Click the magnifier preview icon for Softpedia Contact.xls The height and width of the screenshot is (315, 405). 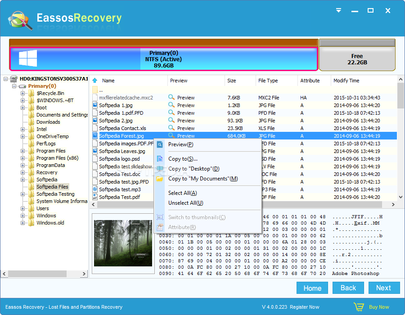(x=171, y=128)
